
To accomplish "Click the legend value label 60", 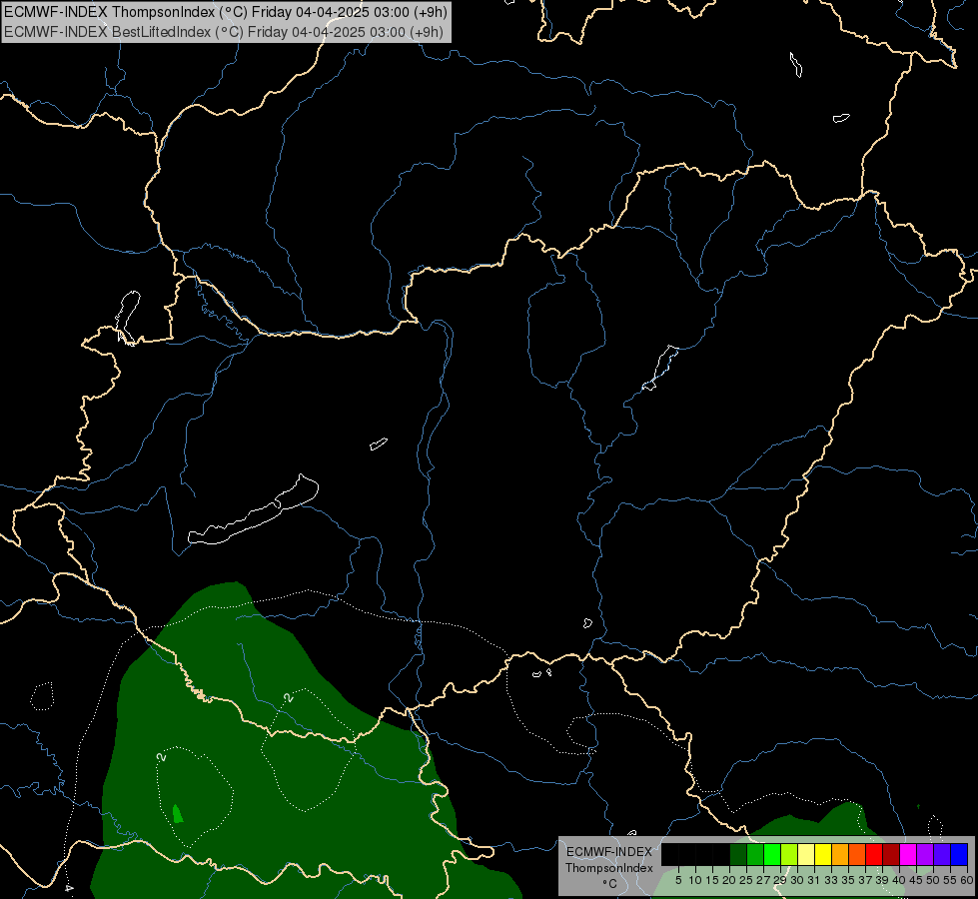I will (x=967, y=880).
